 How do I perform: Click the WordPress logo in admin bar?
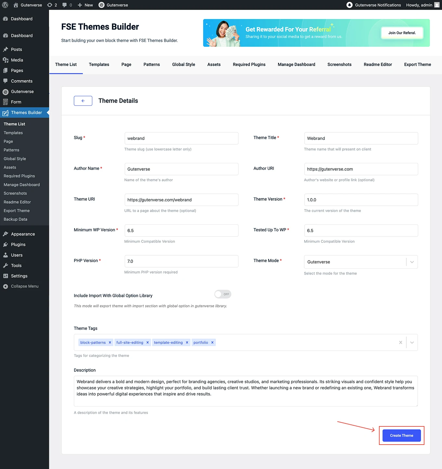point(5,5)
